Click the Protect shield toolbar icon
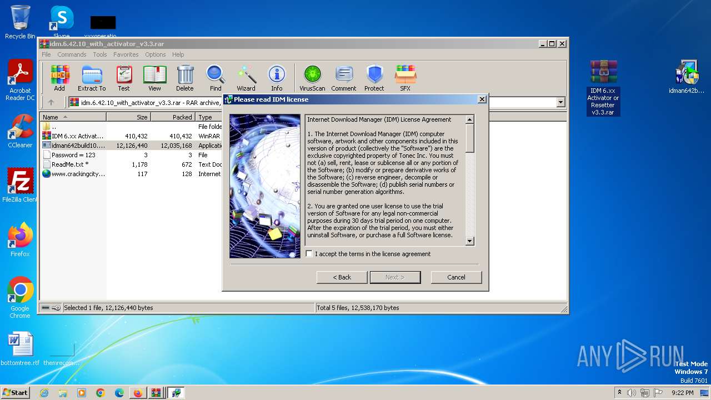Viewport: 711px width, 400px height. pyautogui.click(x=374, y=78)
